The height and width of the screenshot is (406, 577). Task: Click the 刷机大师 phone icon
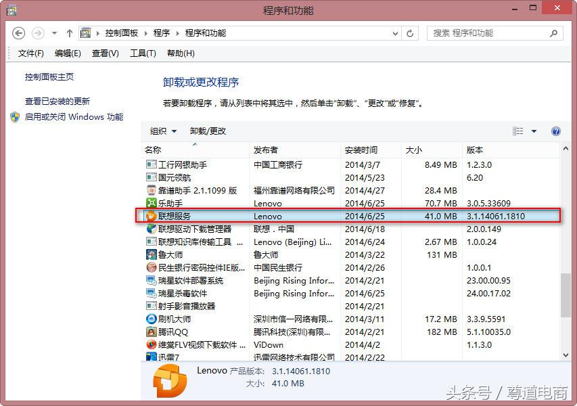click(x=151, y=319)
